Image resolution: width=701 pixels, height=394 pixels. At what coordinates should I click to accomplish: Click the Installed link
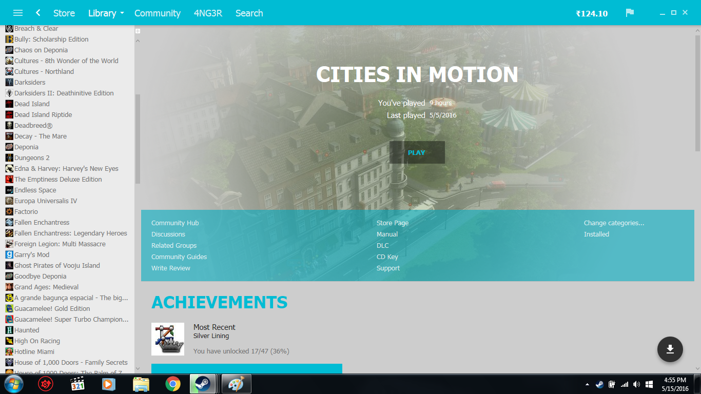click(596, 234)
